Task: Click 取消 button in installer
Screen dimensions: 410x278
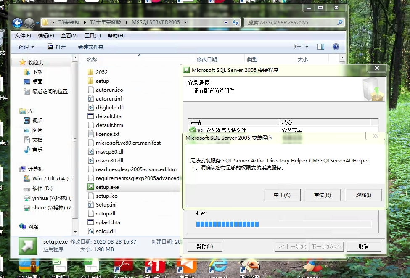Action: [x=363, y=246]
